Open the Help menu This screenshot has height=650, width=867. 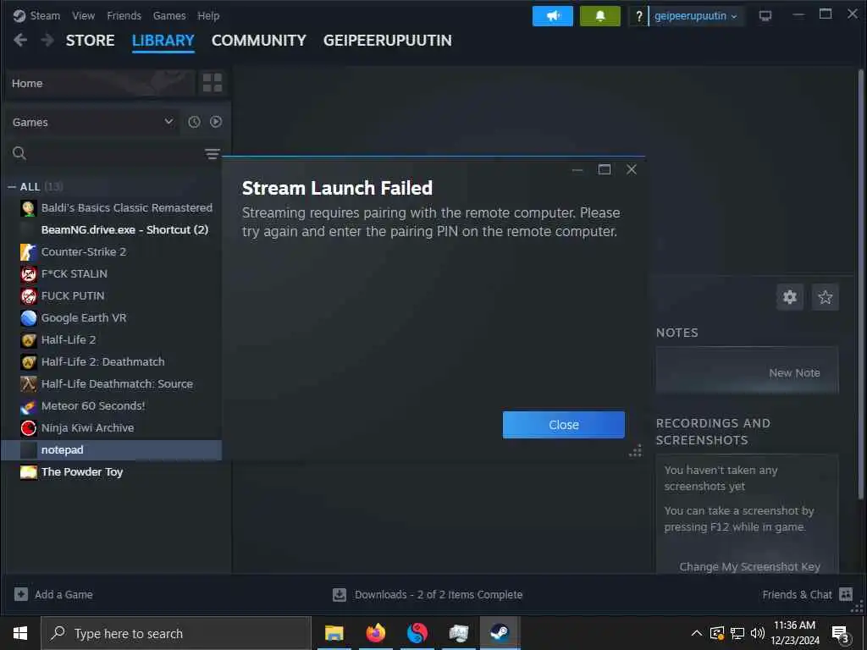point(208,15)
